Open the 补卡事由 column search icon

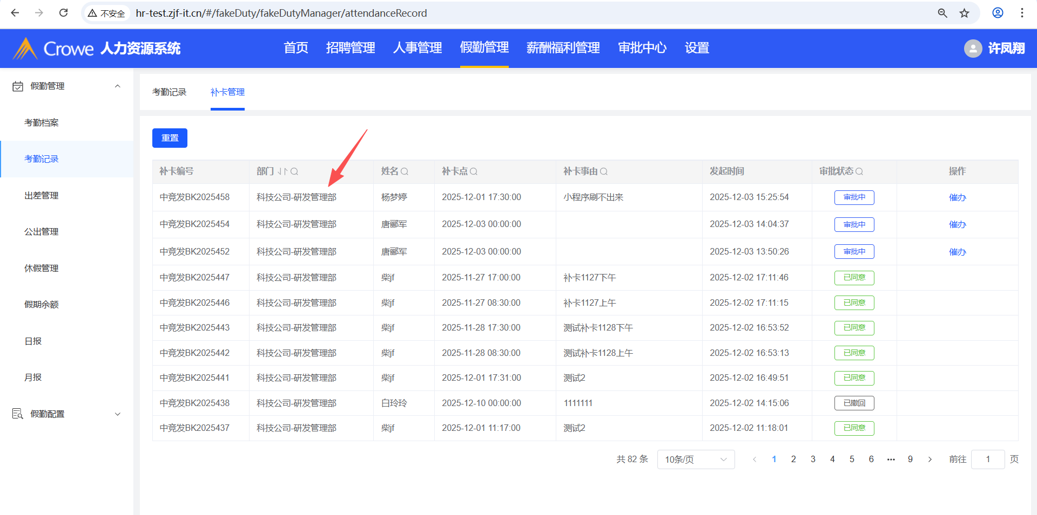point(604,171)
